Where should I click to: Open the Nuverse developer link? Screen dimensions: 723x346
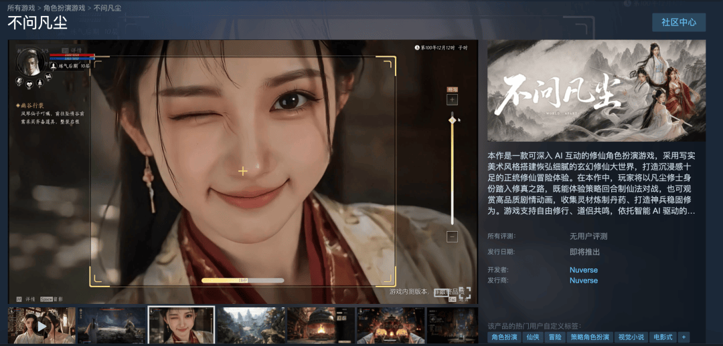[583, 270]
